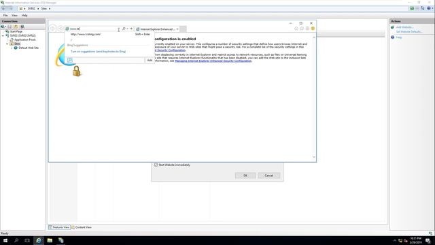Select Start Page in Connections tree

(16, 32)
